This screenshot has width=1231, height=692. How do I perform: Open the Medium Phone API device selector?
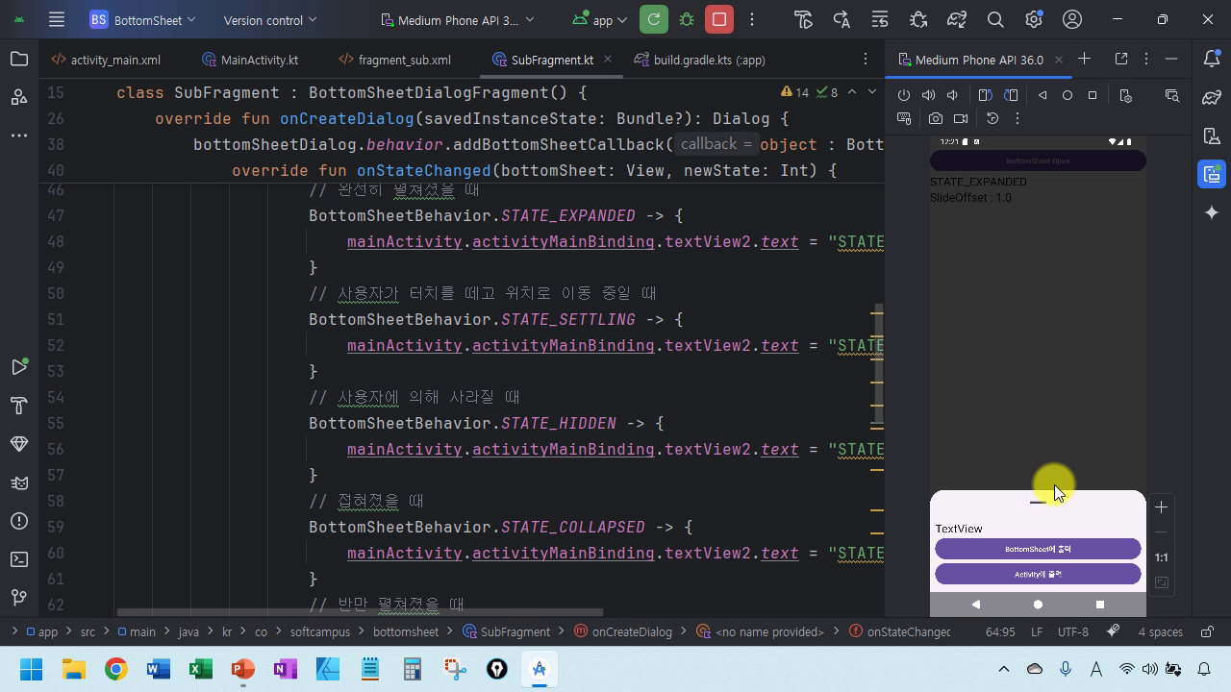[458, 19]
